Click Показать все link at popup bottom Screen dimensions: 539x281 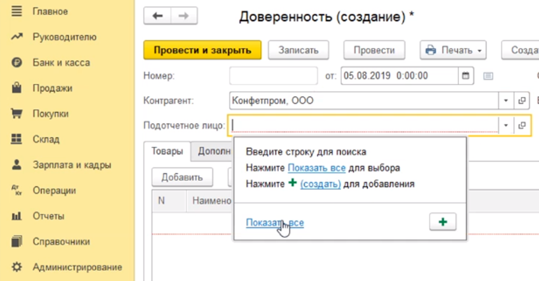274,222
